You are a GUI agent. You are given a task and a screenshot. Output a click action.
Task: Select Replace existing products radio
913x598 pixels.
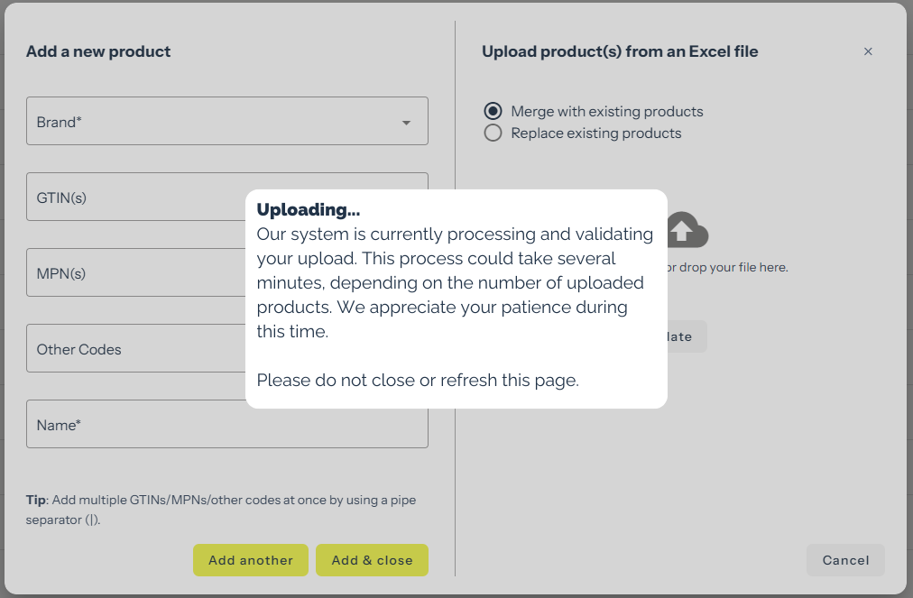click(493, 133)
